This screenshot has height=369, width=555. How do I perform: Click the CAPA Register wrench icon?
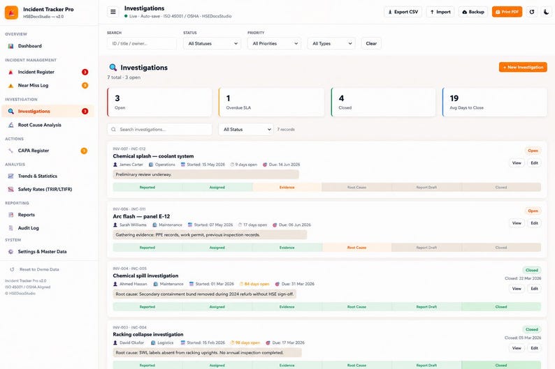click(x=10, y=151)
